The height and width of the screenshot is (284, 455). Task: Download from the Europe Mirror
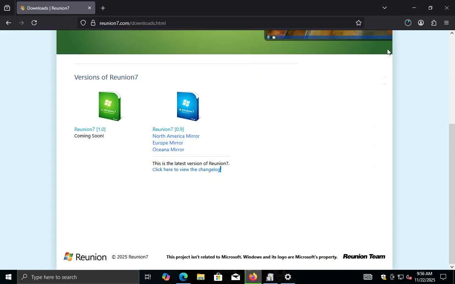click(x=168, y=143)
